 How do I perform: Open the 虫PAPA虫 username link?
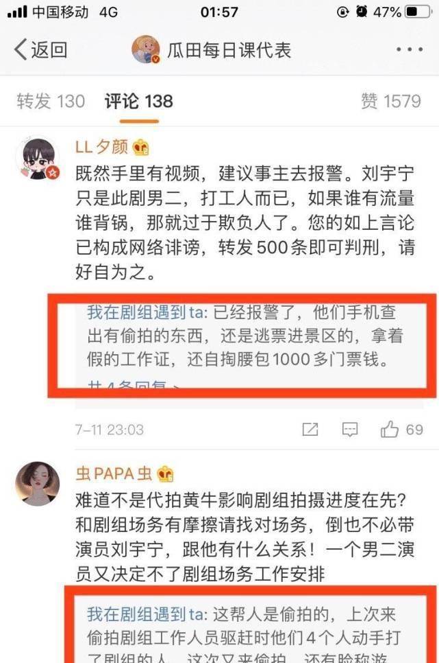pos(114,474)
